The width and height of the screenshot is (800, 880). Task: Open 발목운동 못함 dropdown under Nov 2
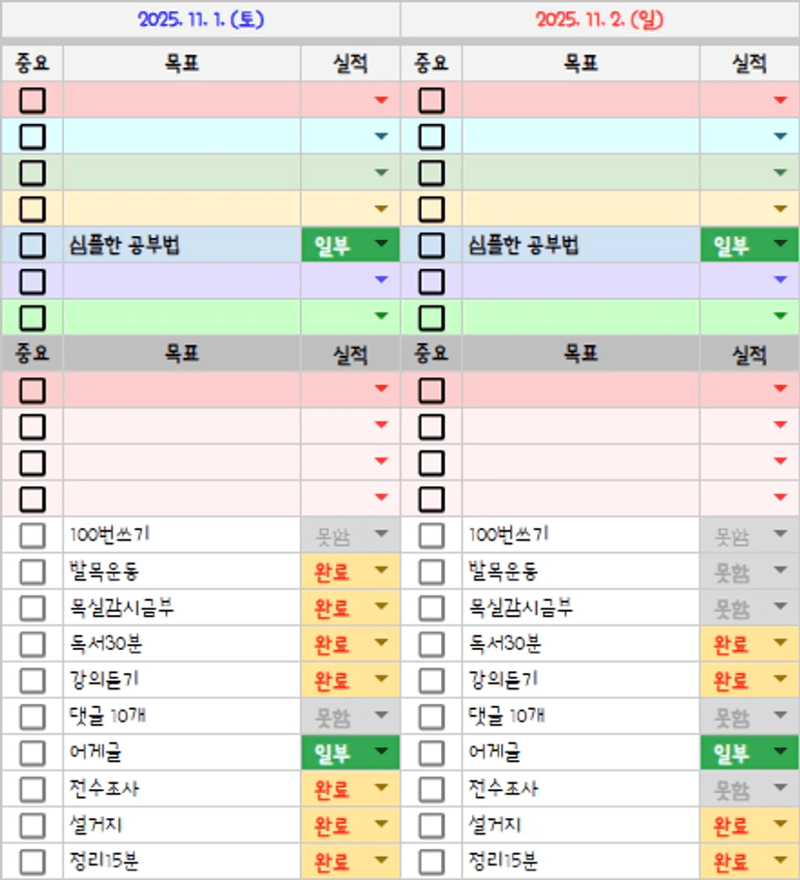[x=780, y=572]
